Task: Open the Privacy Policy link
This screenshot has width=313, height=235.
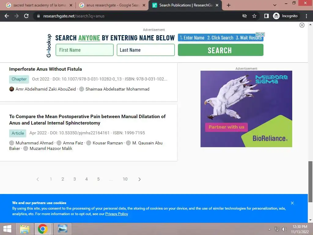Action: pos(116,214)
